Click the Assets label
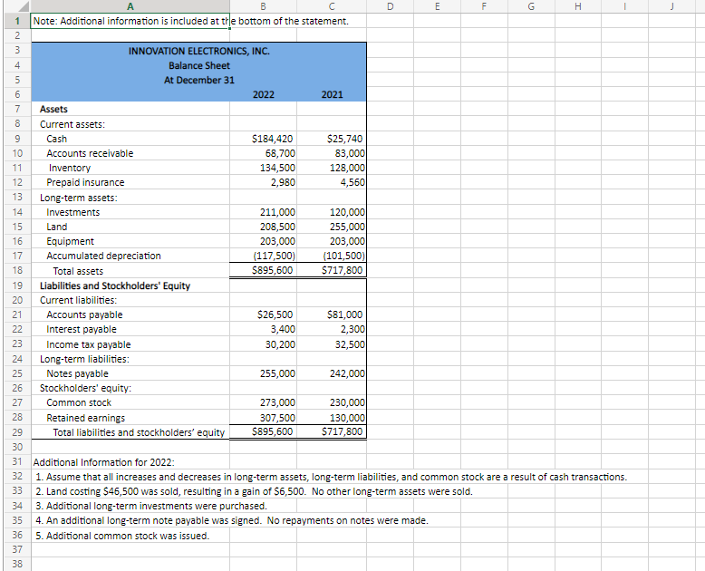The width and height of the screenshot is (705, 571). (x=53, y=110)
